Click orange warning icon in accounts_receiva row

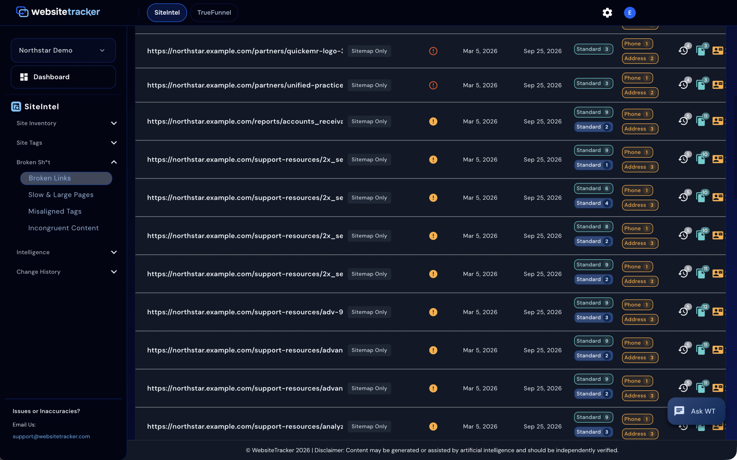pos(433,121)
